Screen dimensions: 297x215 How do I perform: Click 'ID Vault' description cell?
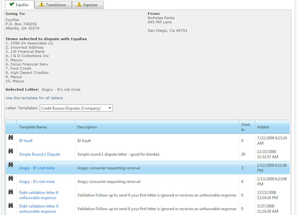84,141
